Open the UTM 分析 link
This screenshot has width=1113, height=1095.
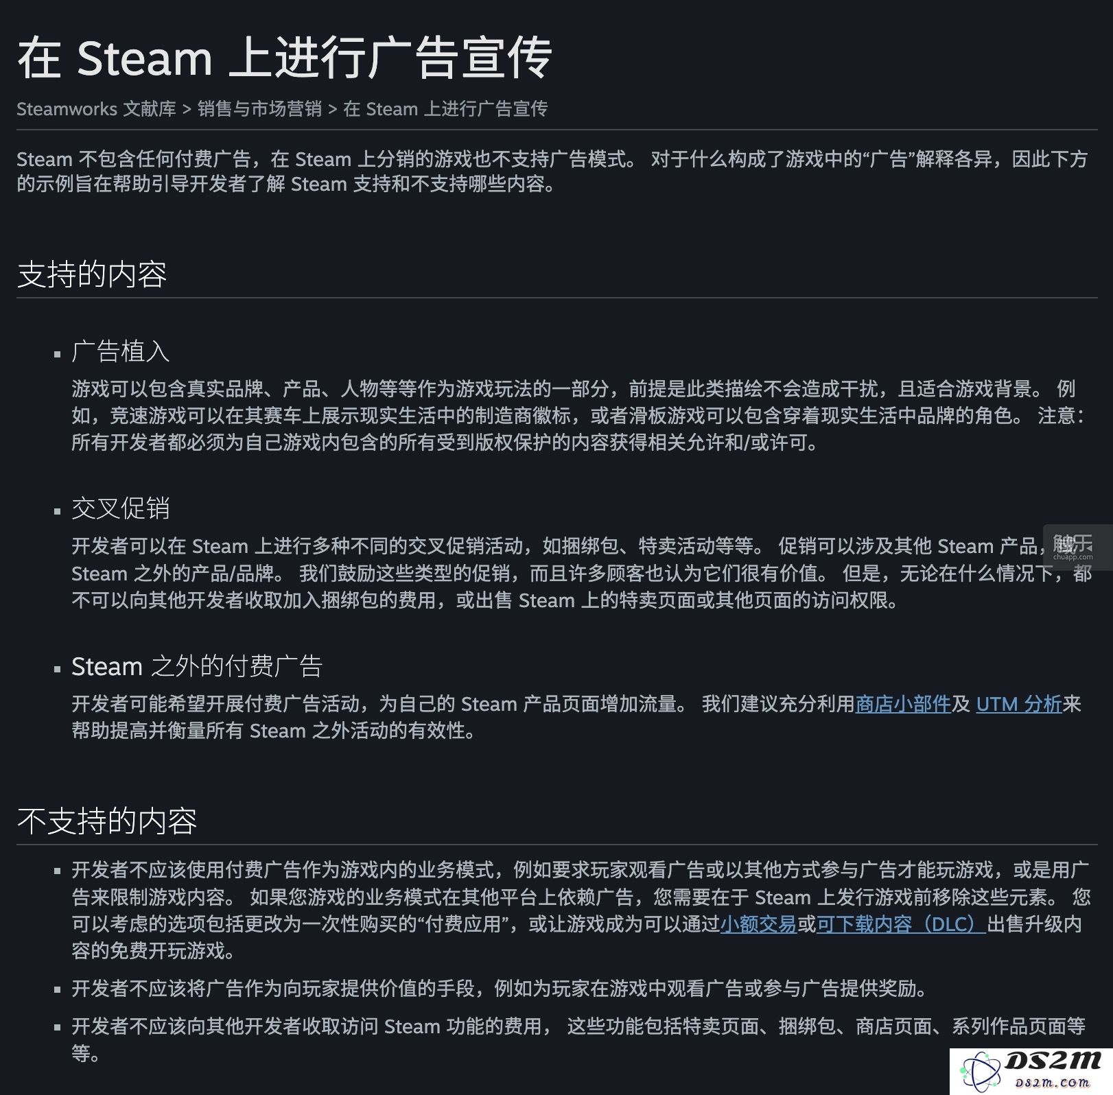pos(1018,703)
